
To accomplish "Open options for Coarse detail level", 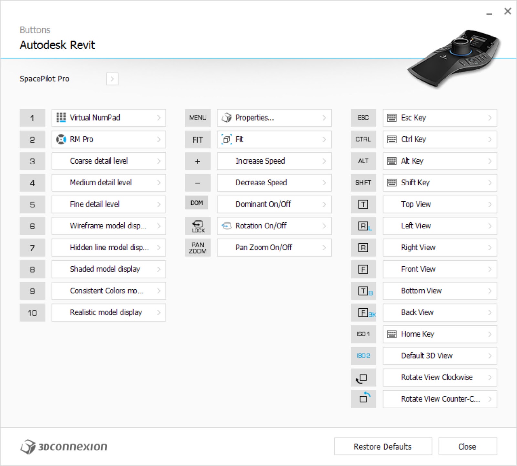I will [108, 161].
